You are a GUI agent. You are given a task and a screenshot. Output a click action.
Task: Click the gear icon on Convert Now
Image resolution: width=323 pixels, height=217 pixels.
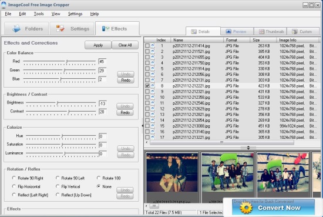coord(245,208)
